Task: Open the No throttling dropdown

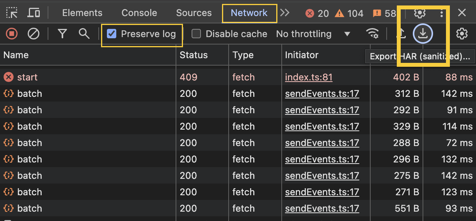Action: (313, 34)
